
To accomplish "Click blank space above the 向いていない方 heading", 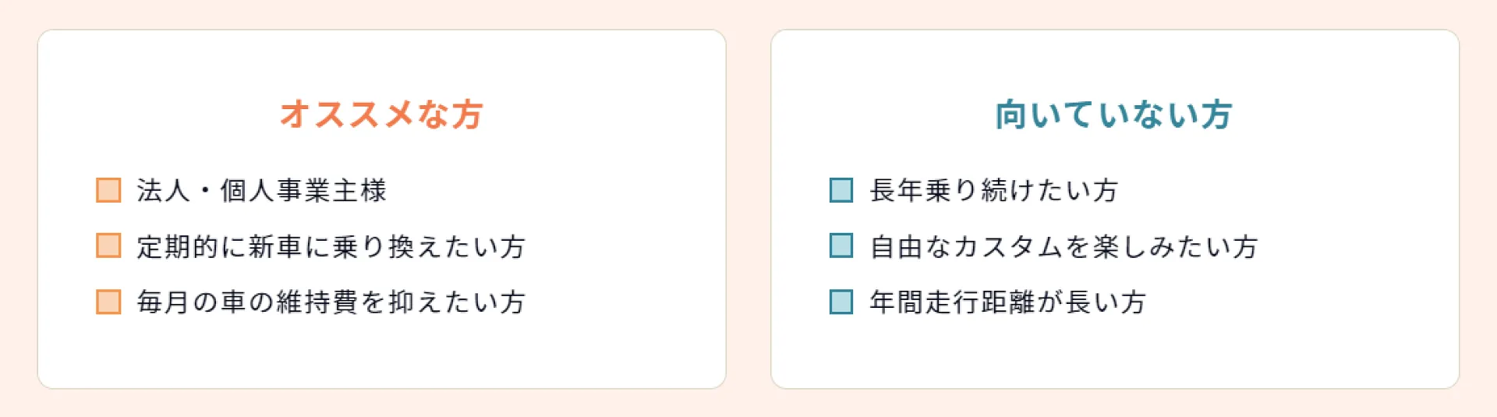I will pos(1115,62).
